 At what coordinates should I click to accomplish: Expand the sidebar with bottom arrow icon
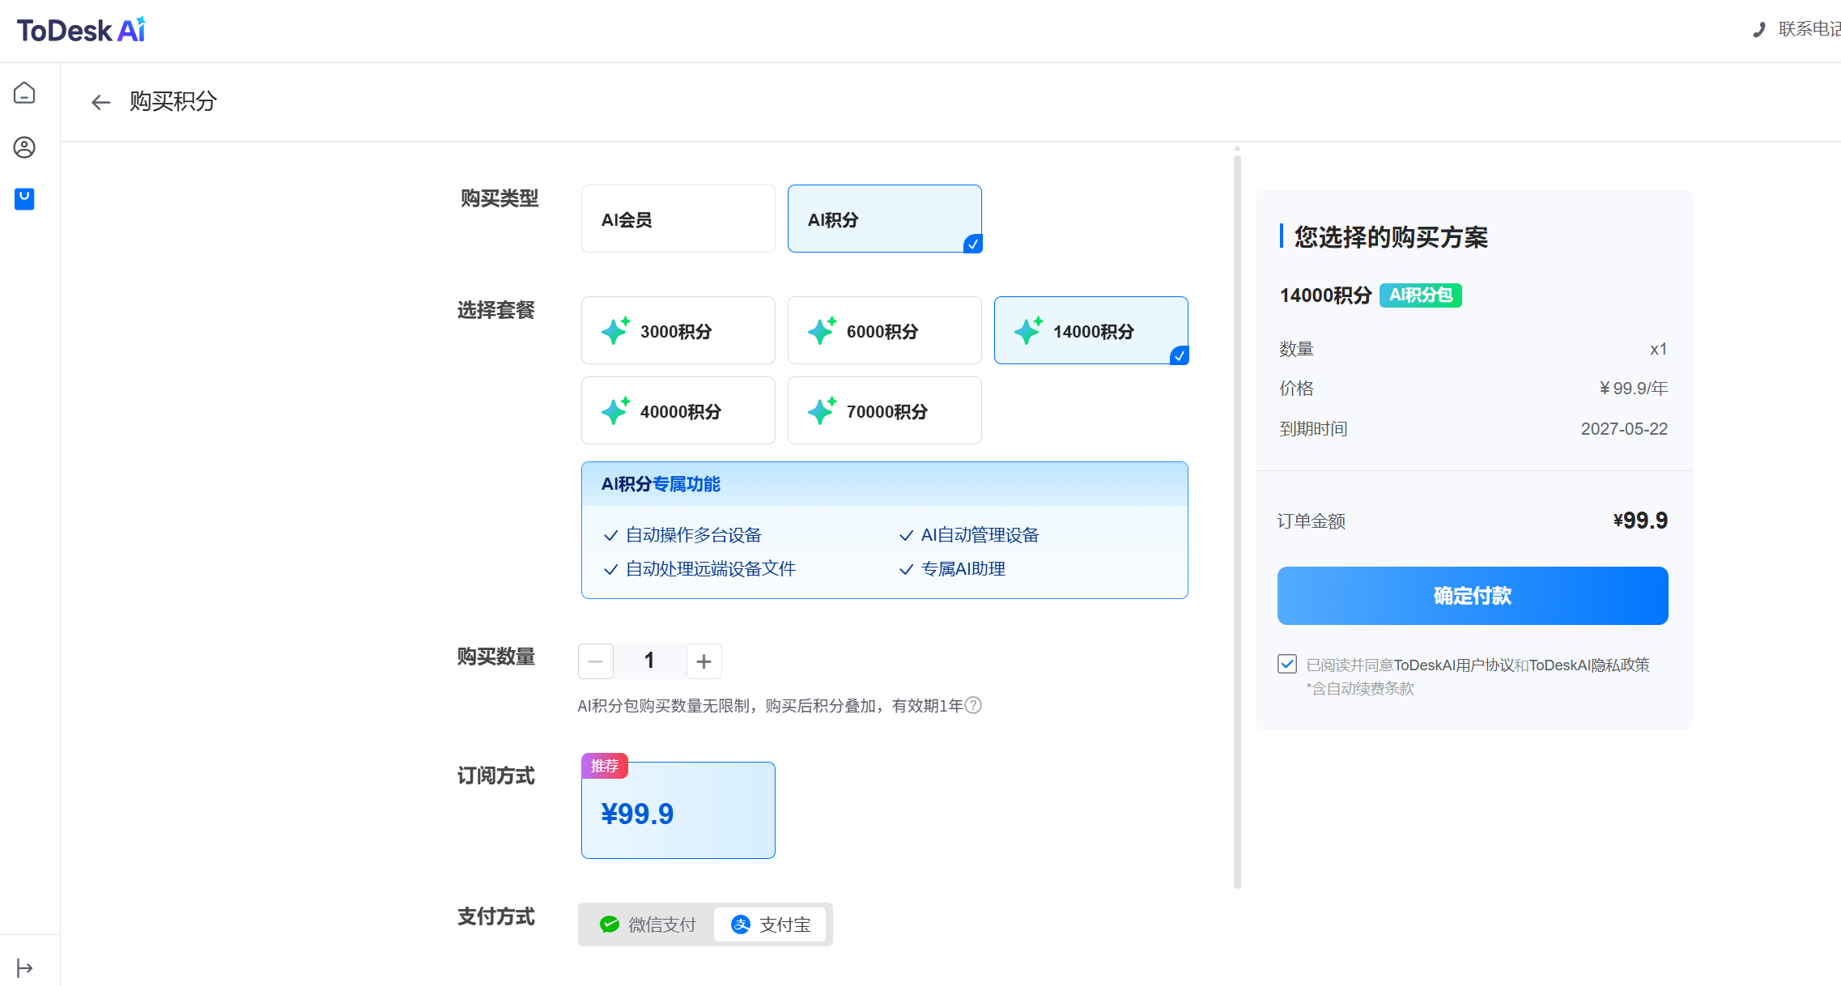(x=24, y=967)
